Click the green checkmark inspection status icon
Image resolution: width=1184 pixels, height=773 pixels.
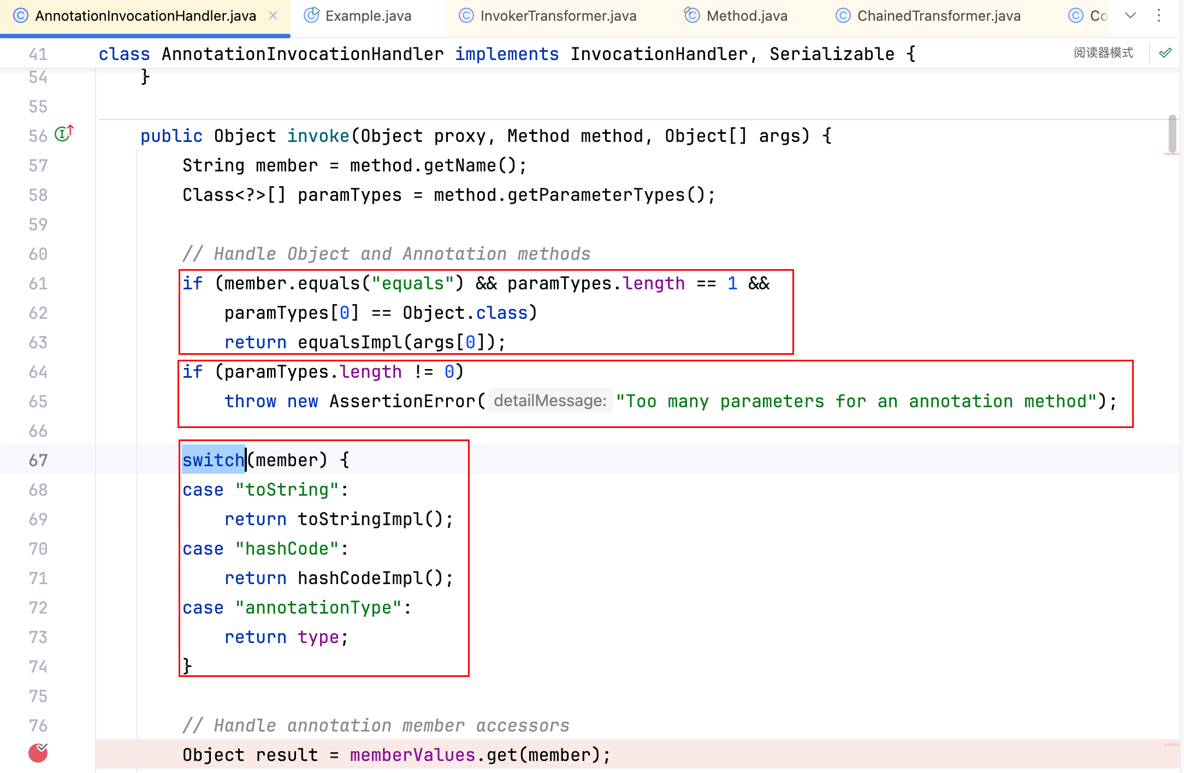click(1165, 53)
